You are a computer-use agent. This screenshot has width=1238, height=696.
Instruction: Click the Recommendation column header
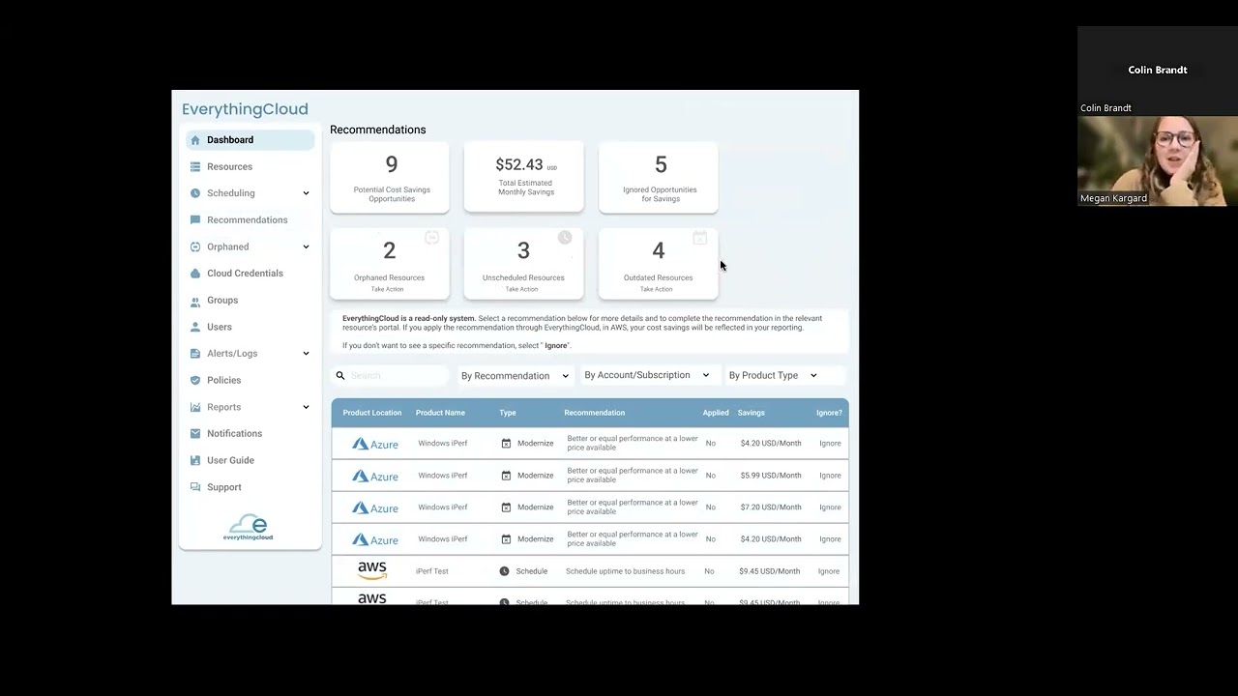[x=595, y=413]
